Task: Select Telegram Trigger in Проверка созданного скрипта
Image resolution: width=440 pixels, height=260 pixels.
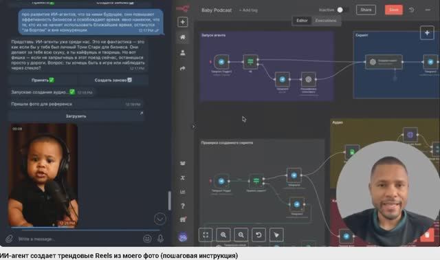Action: tap(221, 181)
